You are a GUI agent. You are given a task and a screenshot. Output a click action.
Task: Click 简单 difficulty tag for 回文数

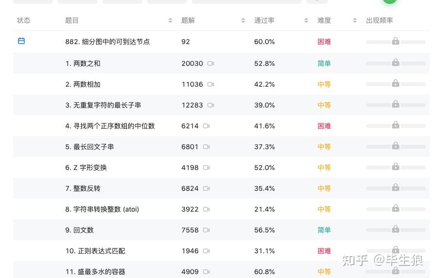point(324,230)
